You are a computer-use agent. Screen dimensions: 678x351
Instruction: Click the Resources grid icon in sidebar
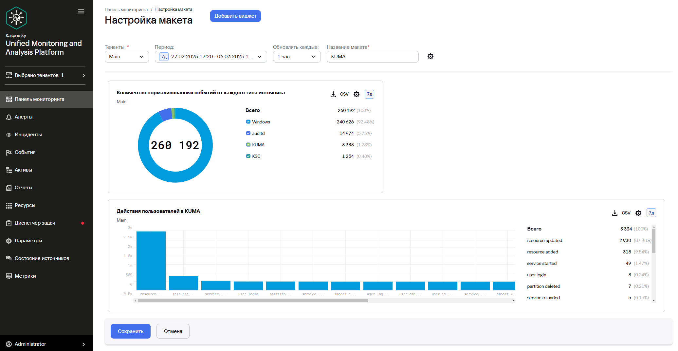pos(9,205)
